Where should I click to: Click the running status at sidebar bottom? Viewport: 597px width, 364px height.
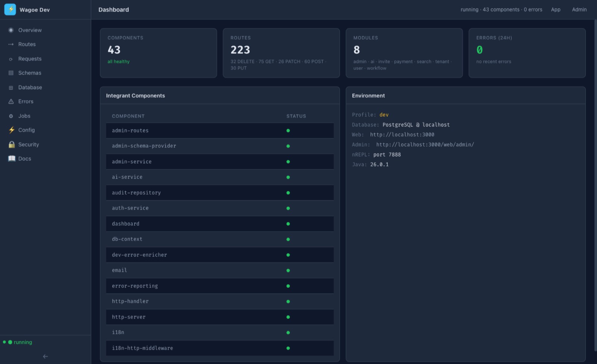coord(18,342)
